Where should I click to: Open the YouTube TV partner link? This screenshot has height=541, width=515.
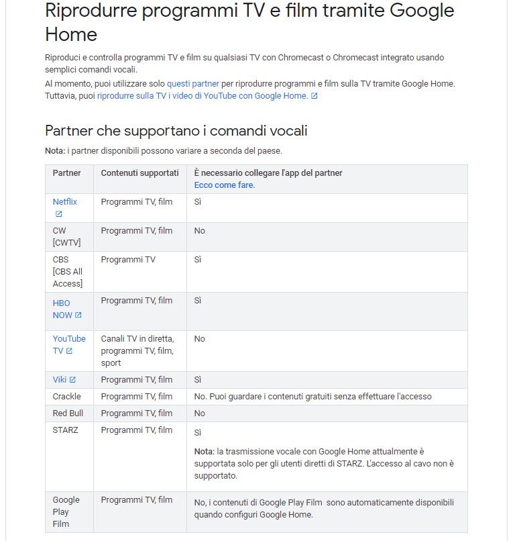point(68,339)
